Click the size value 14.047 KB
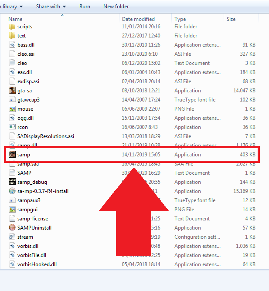This screenshot has width=269, height=291. pos(244,90)
